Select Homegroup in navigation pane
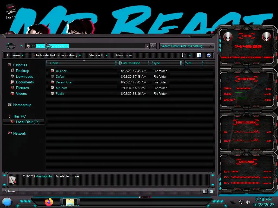This screenshot has height=208, width=278. coord(22,105)
